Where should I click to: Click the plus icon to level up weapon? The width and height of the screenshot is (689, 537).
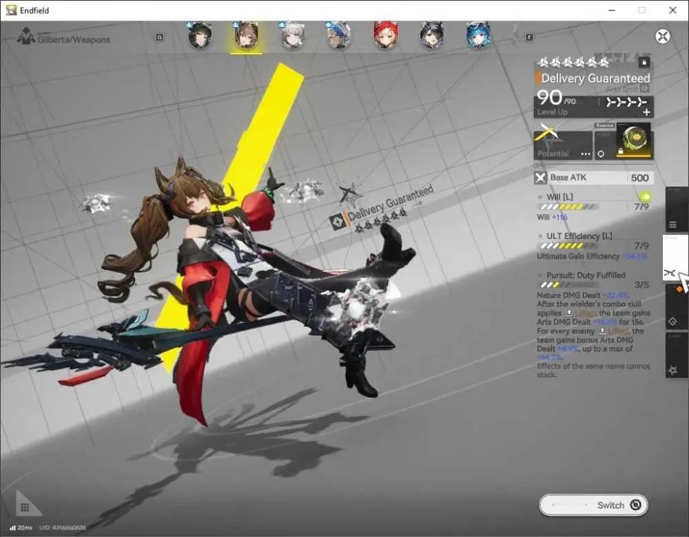point(646,112)
